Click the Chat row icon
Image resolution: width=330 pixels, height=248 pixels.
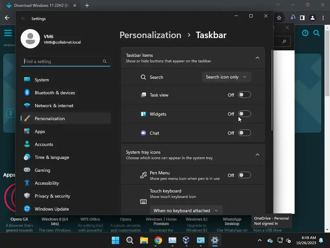(143, 133)
